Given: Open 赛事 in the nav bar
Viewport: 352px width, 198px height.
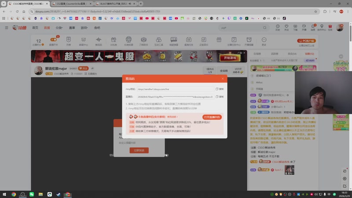Looking at the screenshot, I should (x=72, y=28).
